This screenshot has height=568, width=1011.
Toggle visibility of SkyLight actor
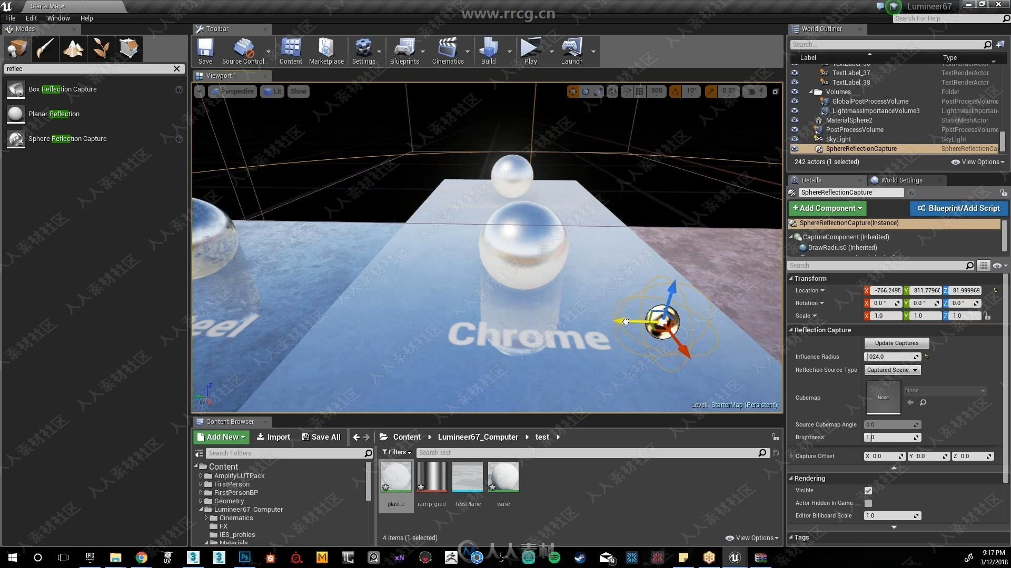pos(795,139)
